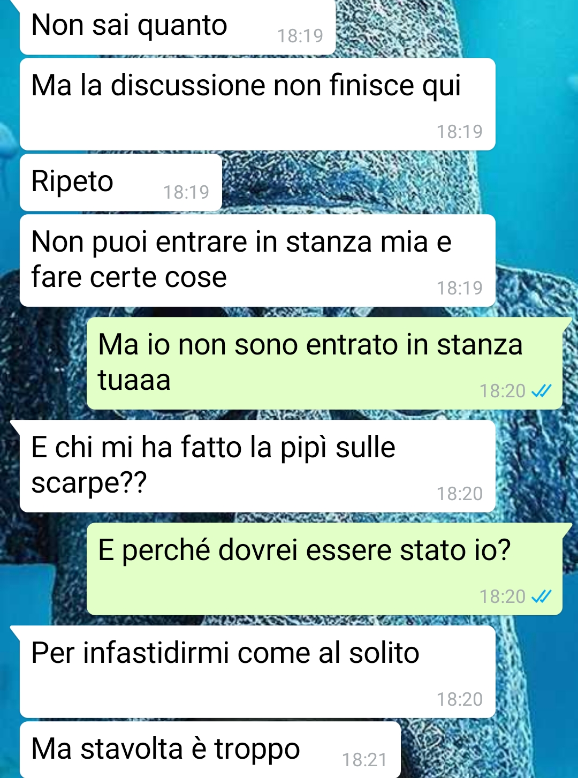Viewport: 578px width, 778px height.
Task: Select the 'Ma la discussione non finisce qui' message
Action: click(257, 104)
